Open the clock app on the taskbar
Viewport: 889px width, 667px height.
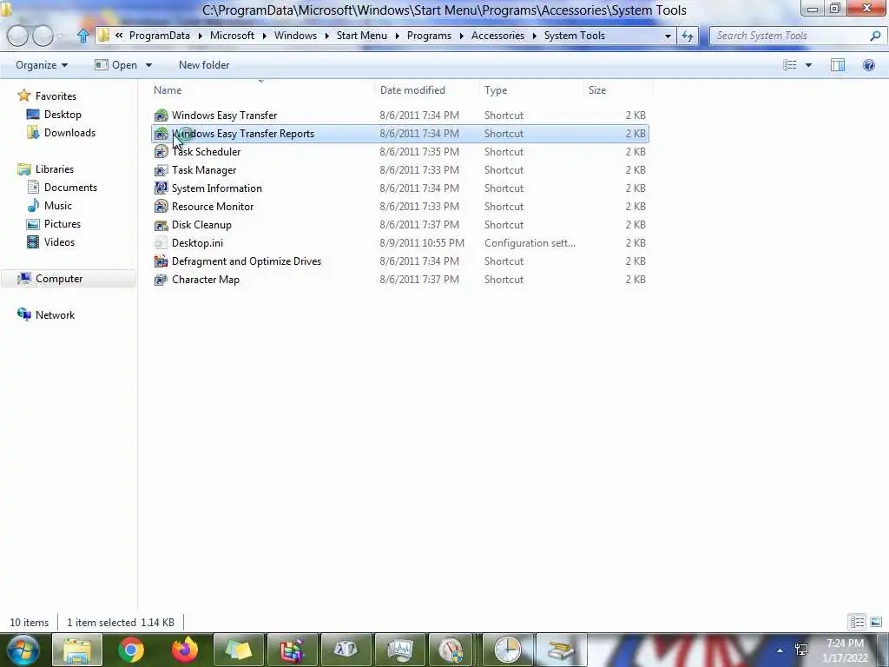[x=507, y=650]
